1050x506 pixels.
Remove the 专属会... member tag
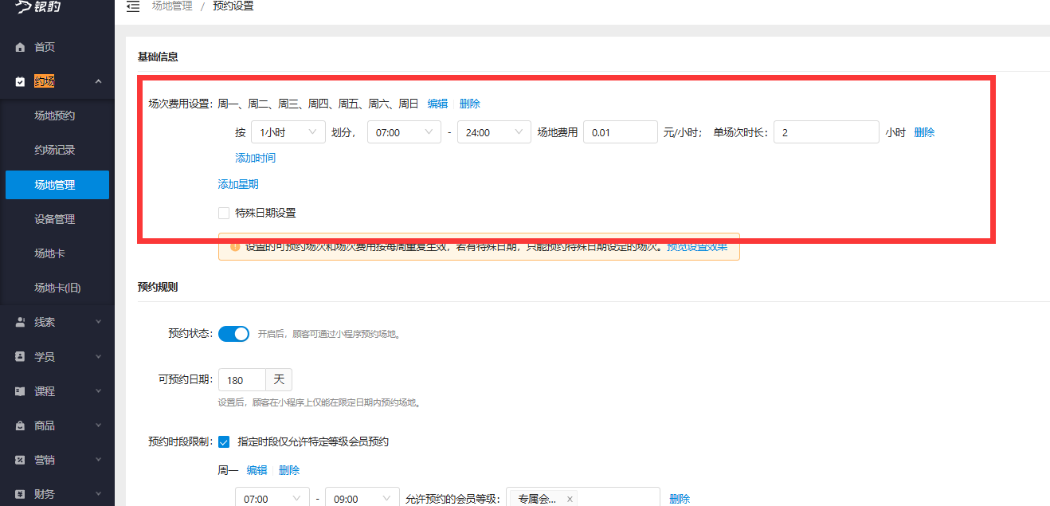click(x=570, y=497)
